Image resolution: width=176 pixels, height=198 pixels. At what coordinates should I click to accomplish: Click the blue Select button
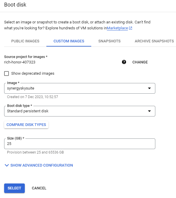(14, 188)
